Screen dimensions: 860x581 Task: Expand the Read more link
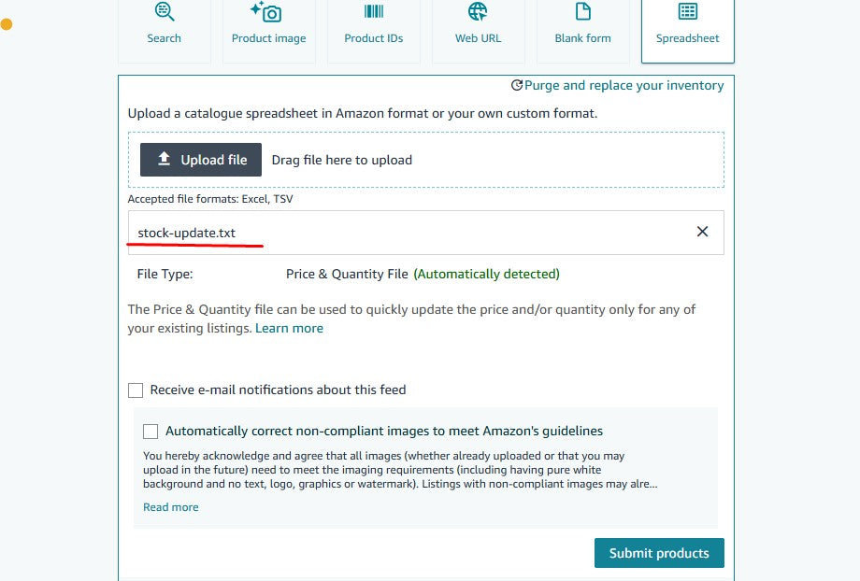click(170, 507)
